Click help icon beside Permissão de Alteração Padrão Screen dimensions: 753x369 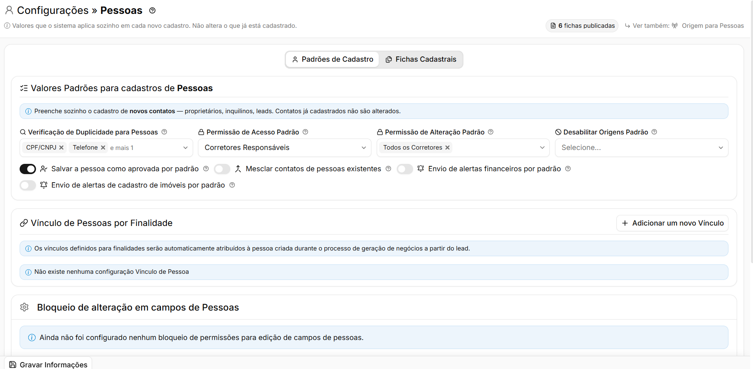[x=491, y=132]
